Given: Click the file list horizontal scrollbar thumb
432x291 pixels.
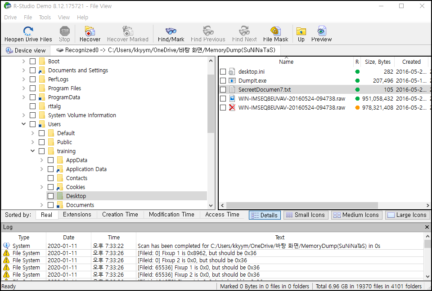Looking at the screenshot, I should coord(302,206).
